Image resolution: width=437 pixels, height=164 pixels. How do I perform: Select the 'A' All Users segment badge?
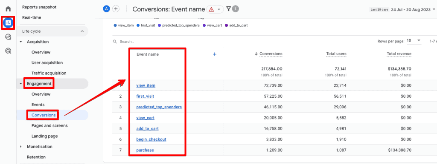(x=106, y=9)
